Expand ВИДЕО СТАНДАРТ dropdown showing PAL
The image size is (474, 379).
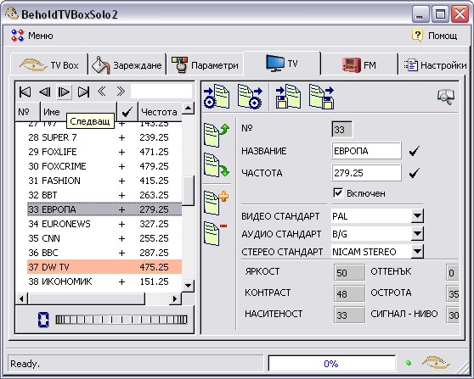(417, 216)
